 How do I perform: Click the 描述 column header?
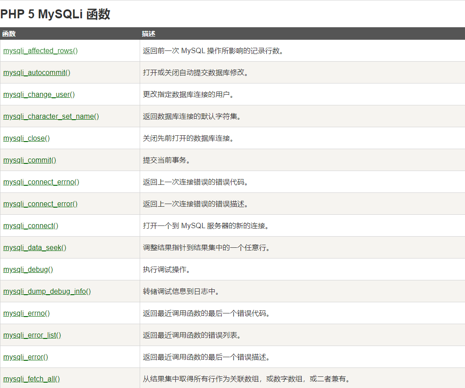[x=149, y=34]
